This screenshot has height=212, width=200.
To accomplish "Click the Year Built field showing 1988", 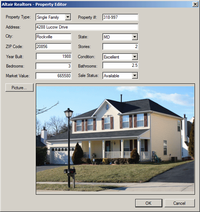I will (x=54, y=56).
